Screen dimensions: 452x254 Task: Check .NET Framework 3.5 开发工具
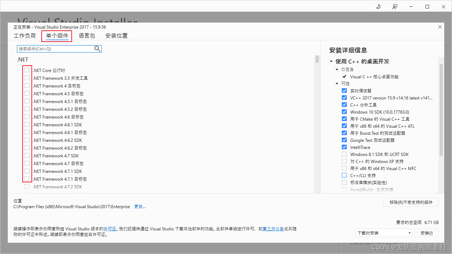27,78
